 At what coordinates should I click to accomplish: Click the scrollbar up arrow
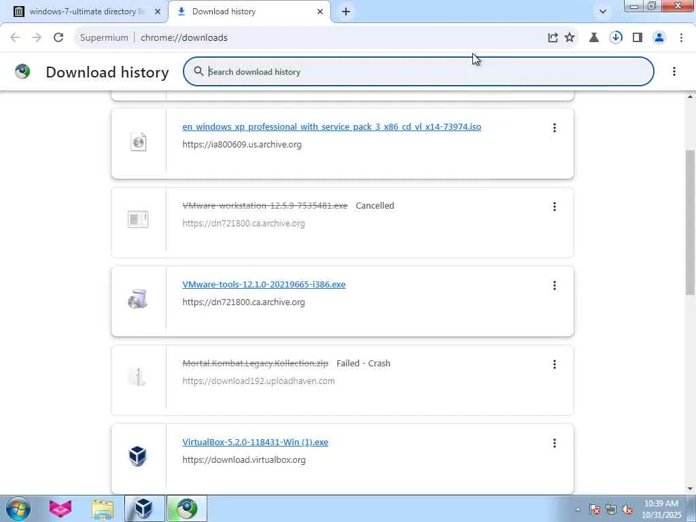pyautogui.click(x=690, y=96)
